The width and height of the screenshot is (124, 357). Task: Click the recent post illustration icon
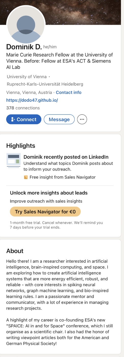click(x=13, y=160)
